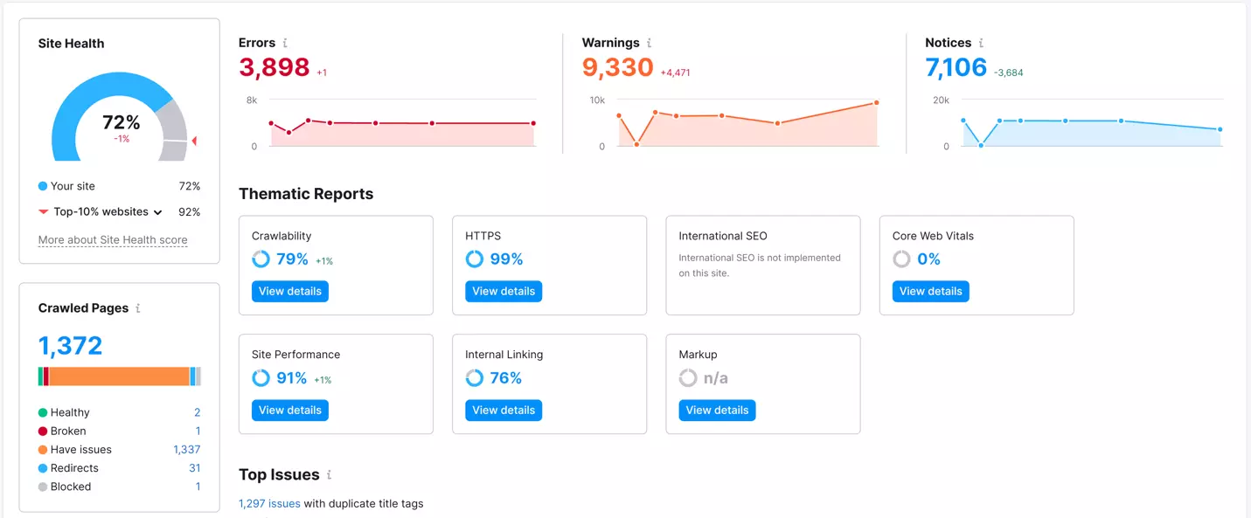This screenshot has height=518, width=1251.
Task: Click the 31 Redirects count
Action: [194, 468]
